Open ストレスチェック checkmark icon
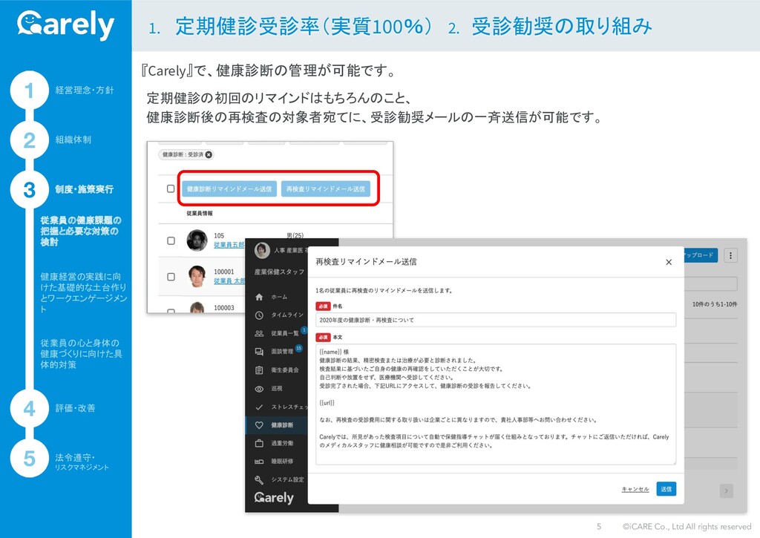 click(x=259, y=407)
